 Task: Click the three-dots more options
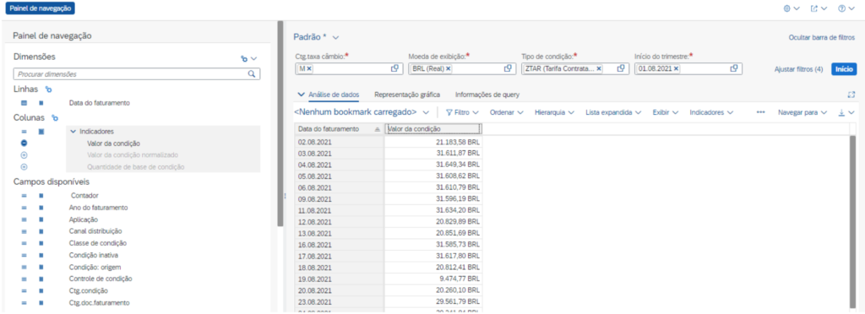coord(761,111)
